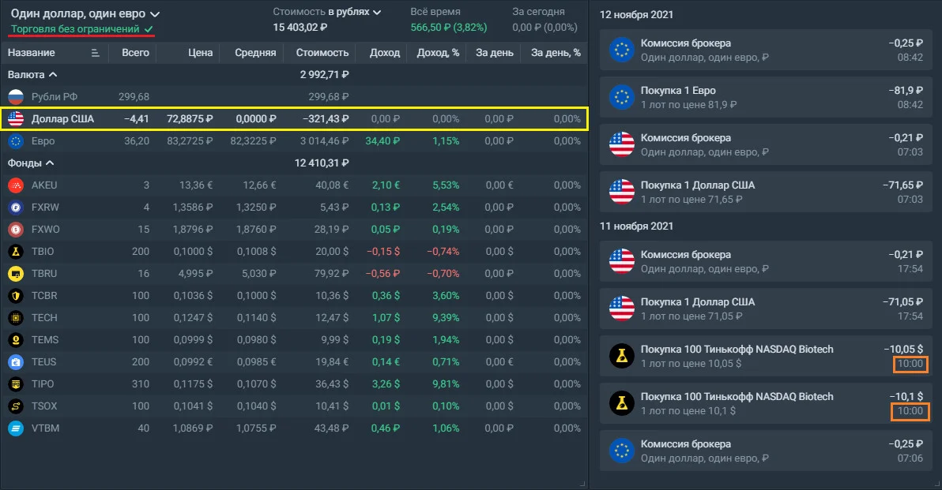
Task: Click today's change 0,00 ₽ (0,00%)
Action: click(x=545, y=27)
